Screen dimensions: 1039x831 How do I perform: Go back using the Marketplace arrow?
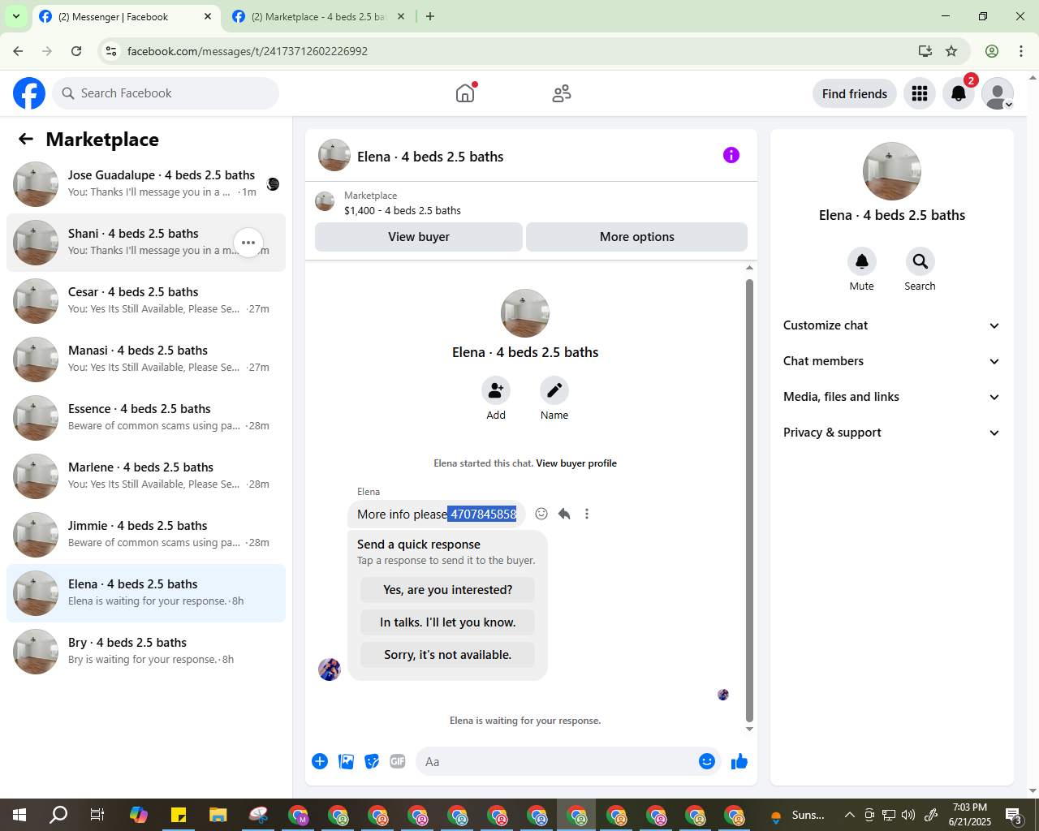26,139
